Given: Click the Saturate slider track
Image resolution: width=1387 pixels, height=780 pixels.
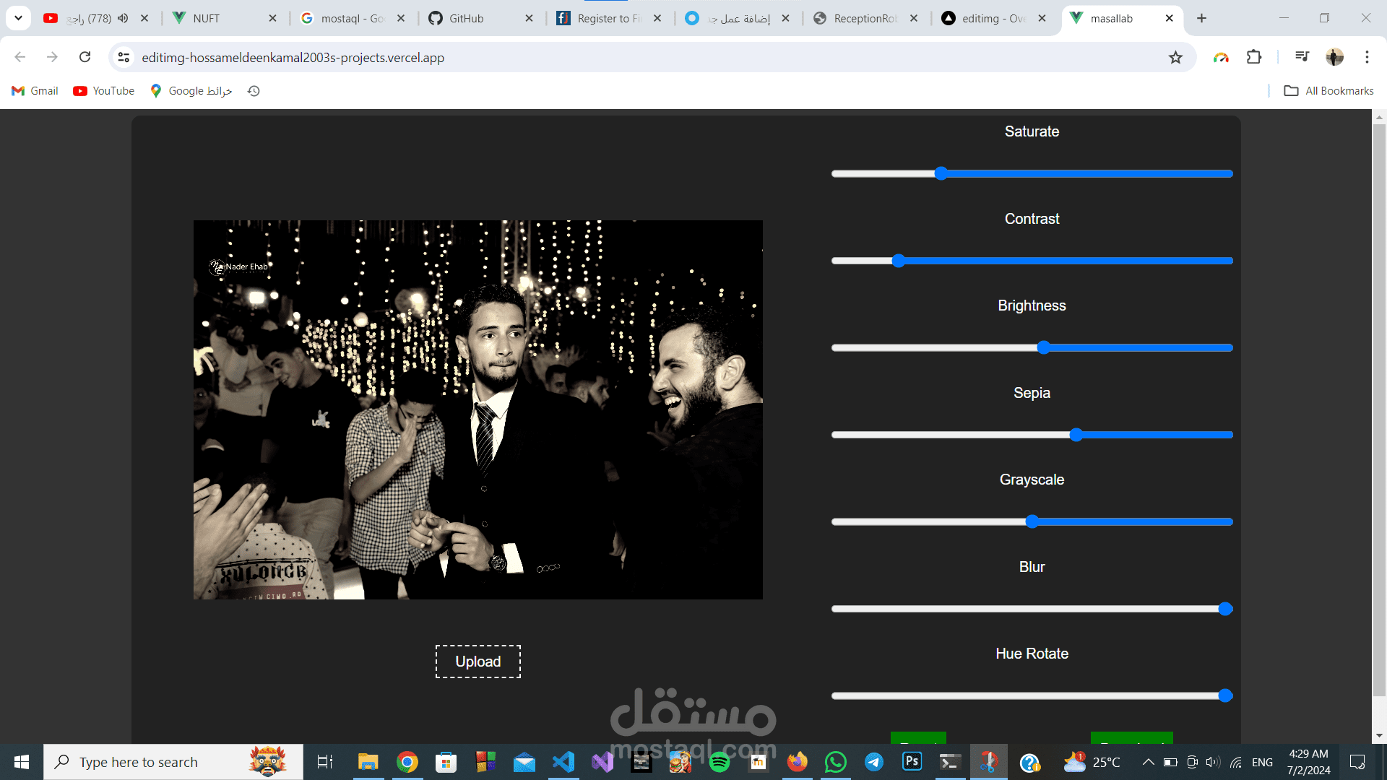Looking at the screenshot, I should [x=1084, y=174].
